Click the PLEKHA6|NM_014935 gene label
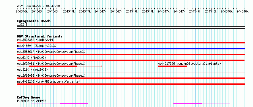The image size is (253, 107). [x=32, y=101]
